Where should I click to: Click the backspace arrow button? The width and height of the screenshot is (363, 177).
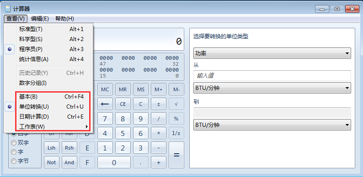(105, 104)
